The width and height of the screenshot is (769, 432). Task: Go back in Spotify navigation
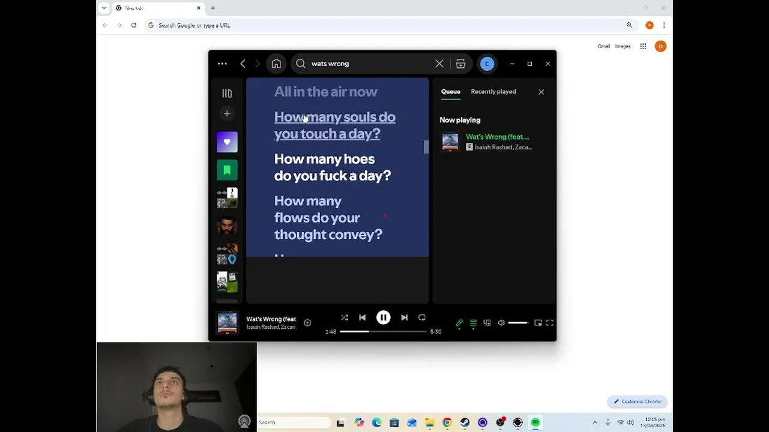point(243,64)
